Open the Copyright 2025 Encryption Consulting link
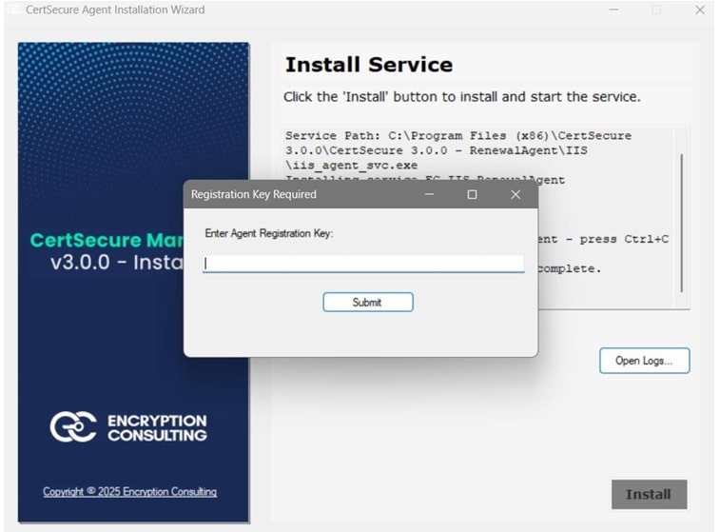The width and height of the screenshot is (720, 532). [x=130, y=492]
